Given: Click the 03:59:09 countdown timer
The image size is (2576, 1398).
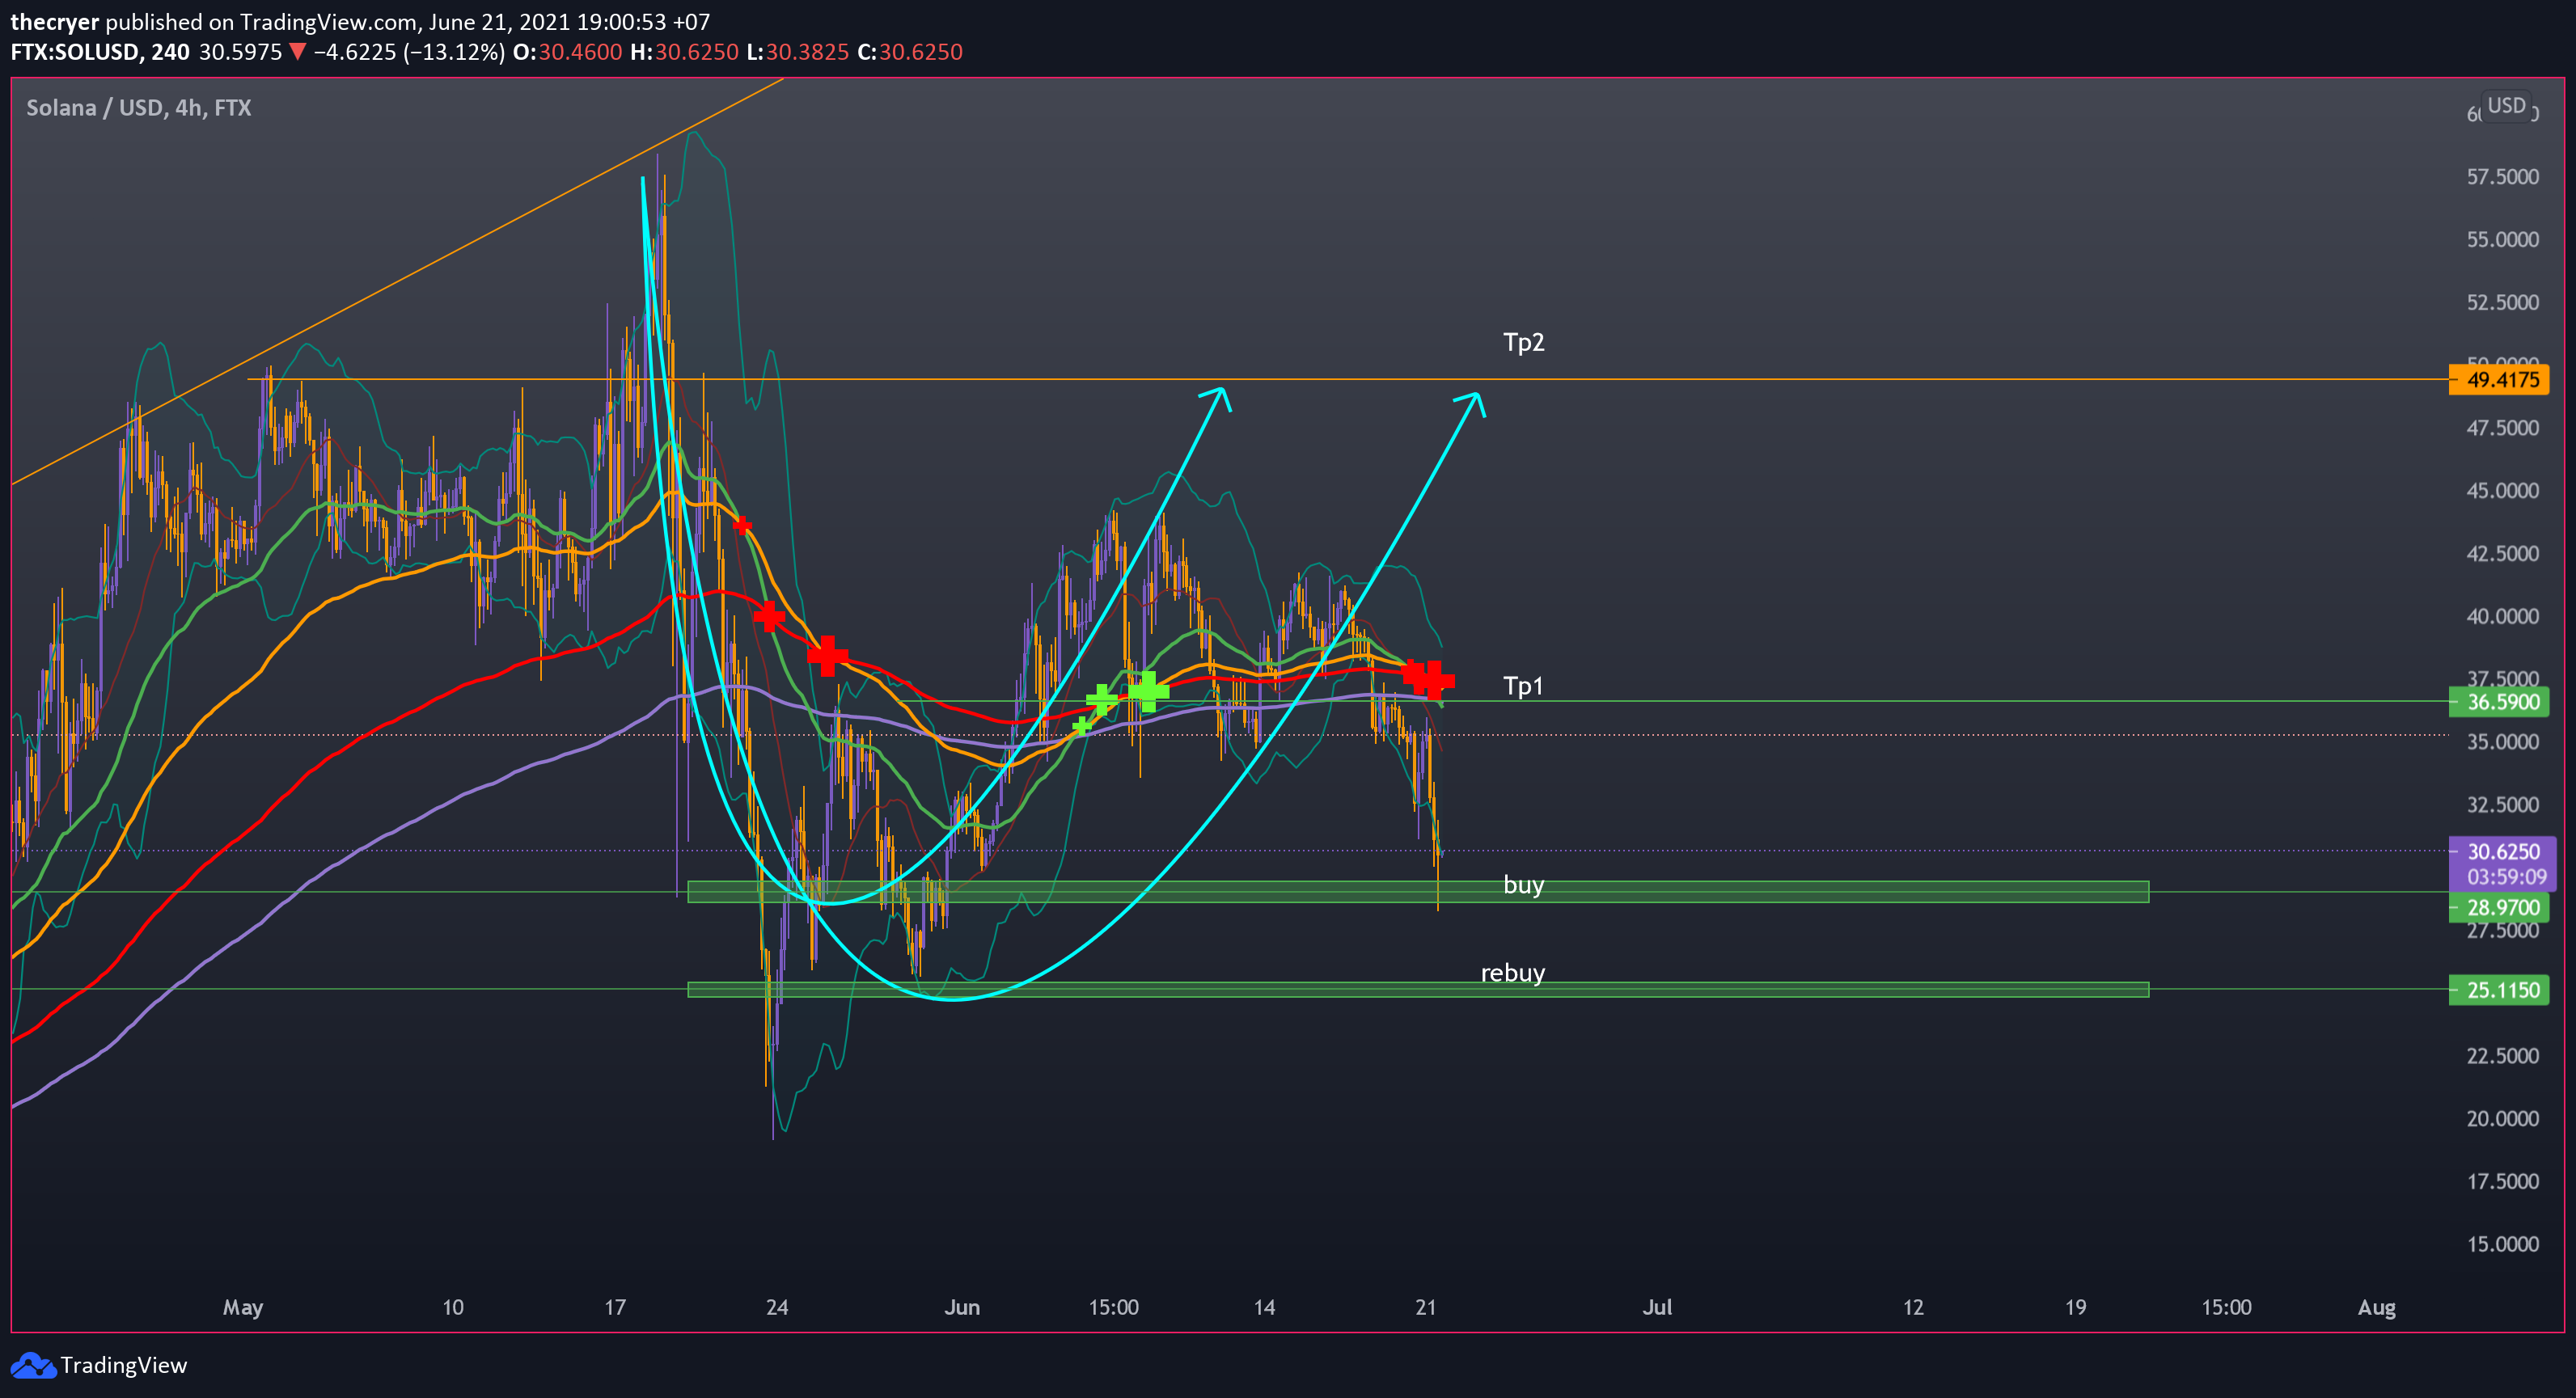Looking at the screenshot, I should pos(2506,878).
